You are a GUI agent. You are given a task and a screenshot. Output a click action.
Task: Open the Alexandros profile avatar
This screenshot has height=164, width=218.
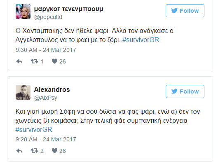(x=23, y=92)
